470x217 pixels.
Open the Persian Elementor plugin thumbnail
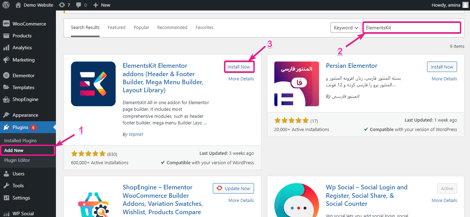click(297, 84)
